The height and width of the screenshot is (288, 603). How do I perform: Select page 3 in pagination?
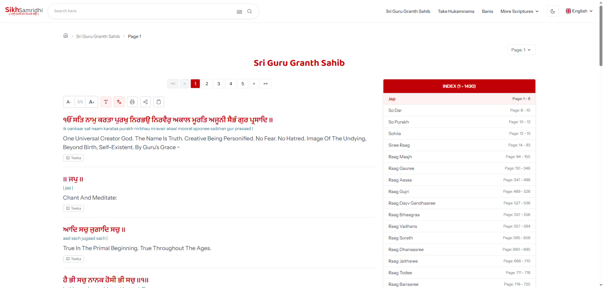coord(219,84)
